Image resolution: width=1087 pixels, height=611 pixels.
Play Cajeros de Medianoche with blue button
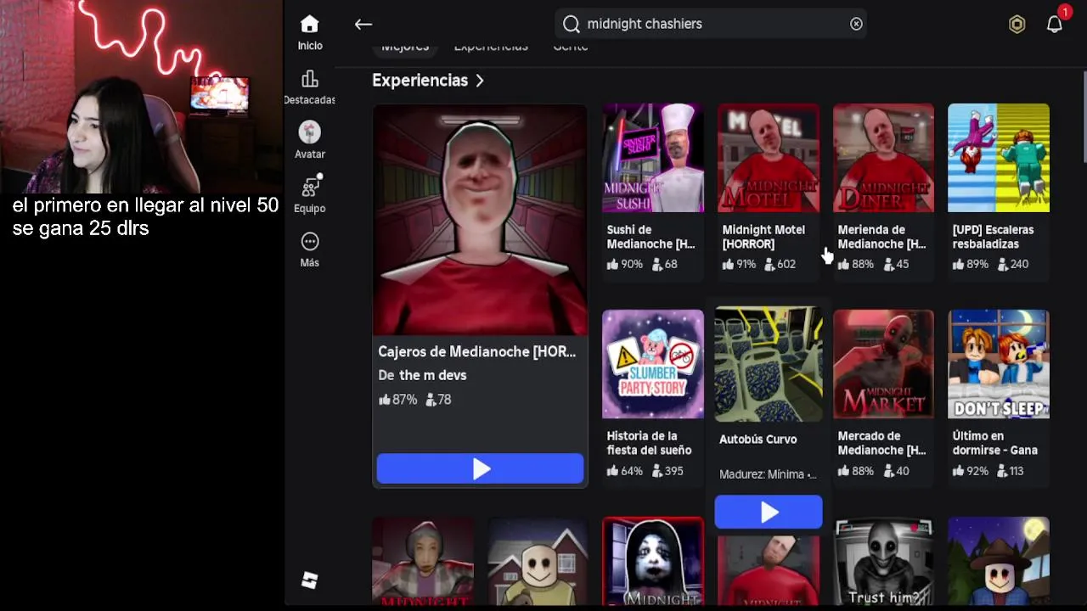(480, 468)
